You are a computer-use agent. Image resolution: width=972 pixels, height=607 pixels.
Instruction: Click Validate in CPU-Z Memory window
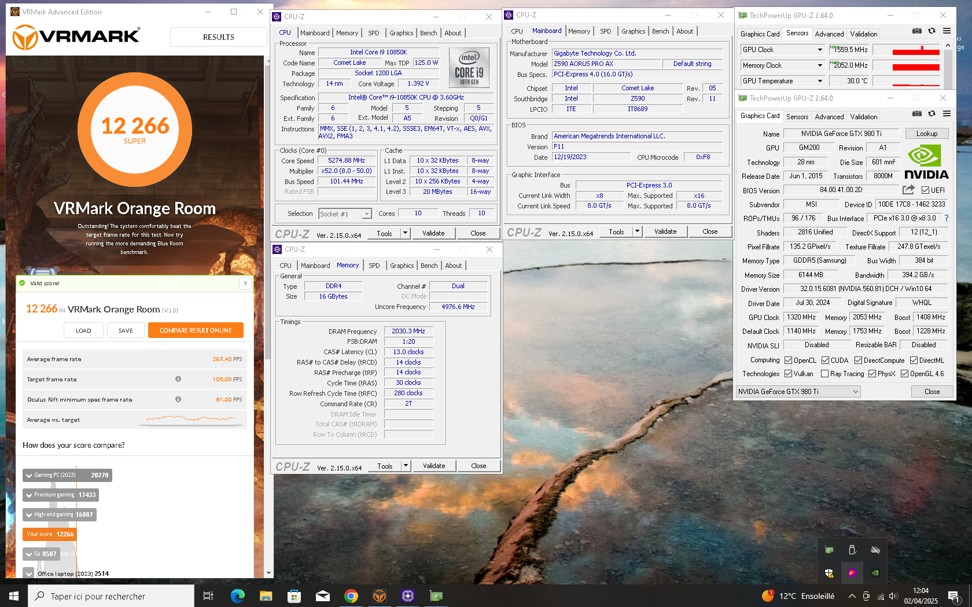click(x=434, y=466)
